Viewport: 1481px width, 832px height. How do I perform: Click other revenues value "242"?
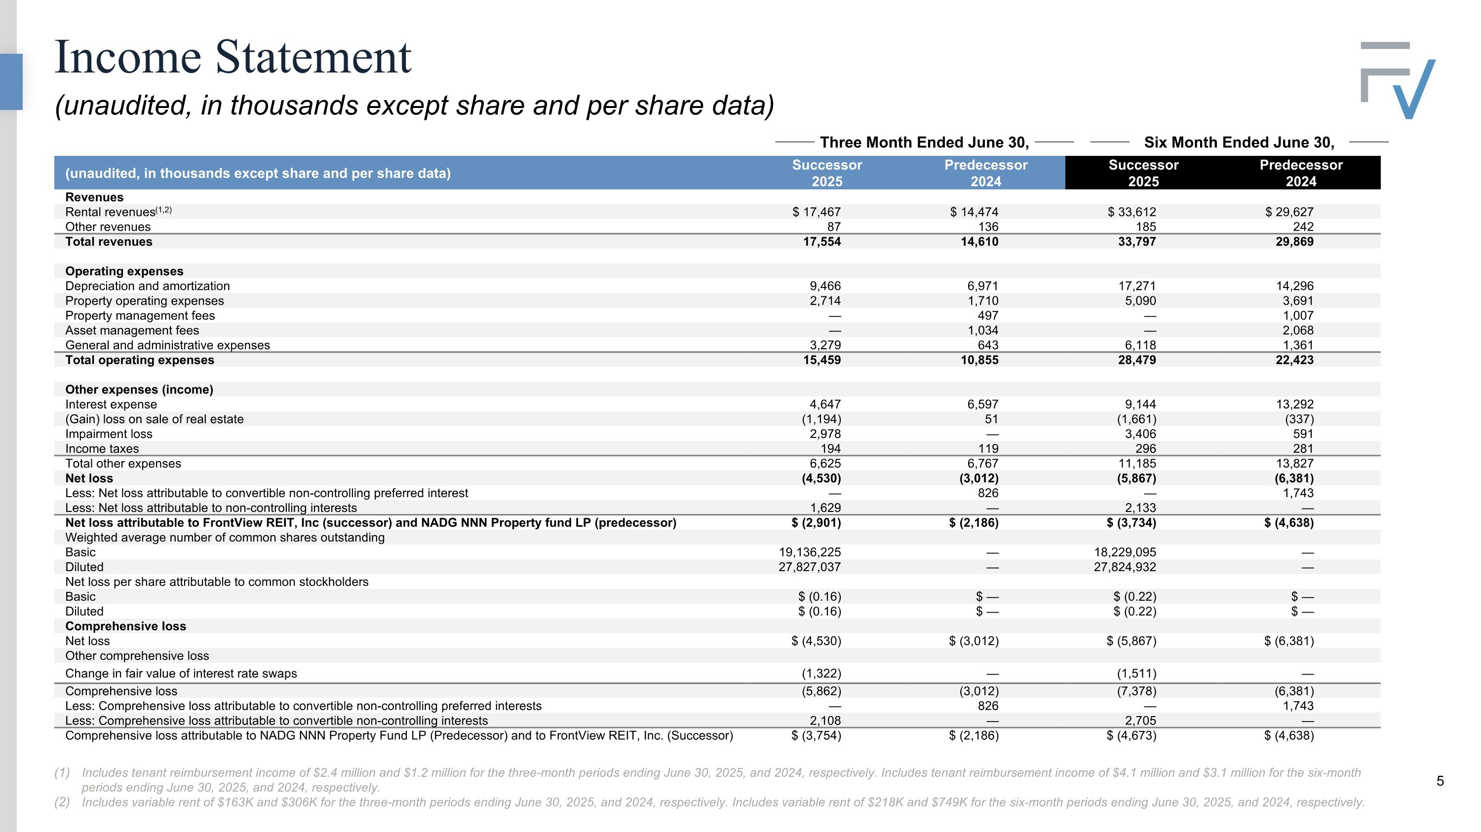click(1303, 227)
